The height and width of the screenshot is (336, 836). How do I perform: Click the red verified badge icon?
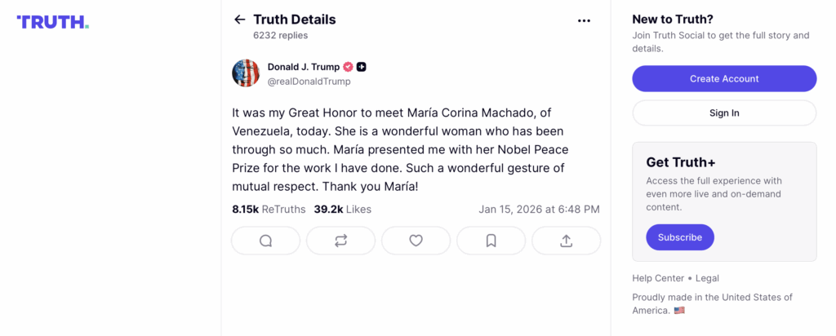click(348, 67)
